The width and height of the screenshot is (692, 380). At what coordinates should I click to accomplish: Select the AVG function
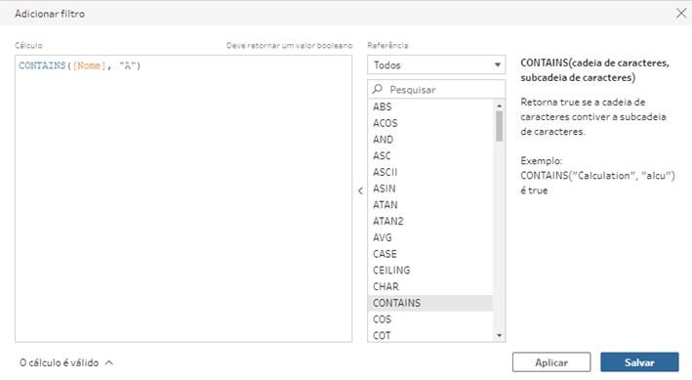pos(430,237)
